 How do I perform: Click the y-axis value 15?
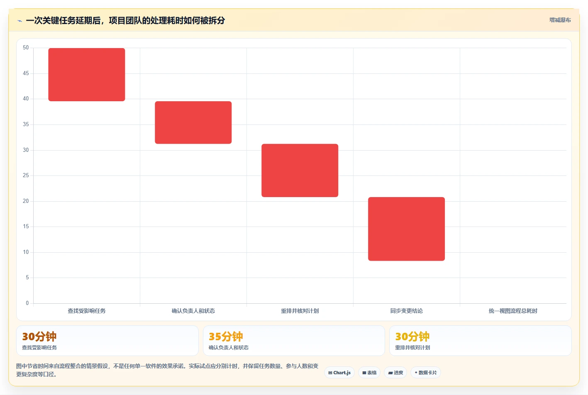pyautogui.click(x=26, y=227)
